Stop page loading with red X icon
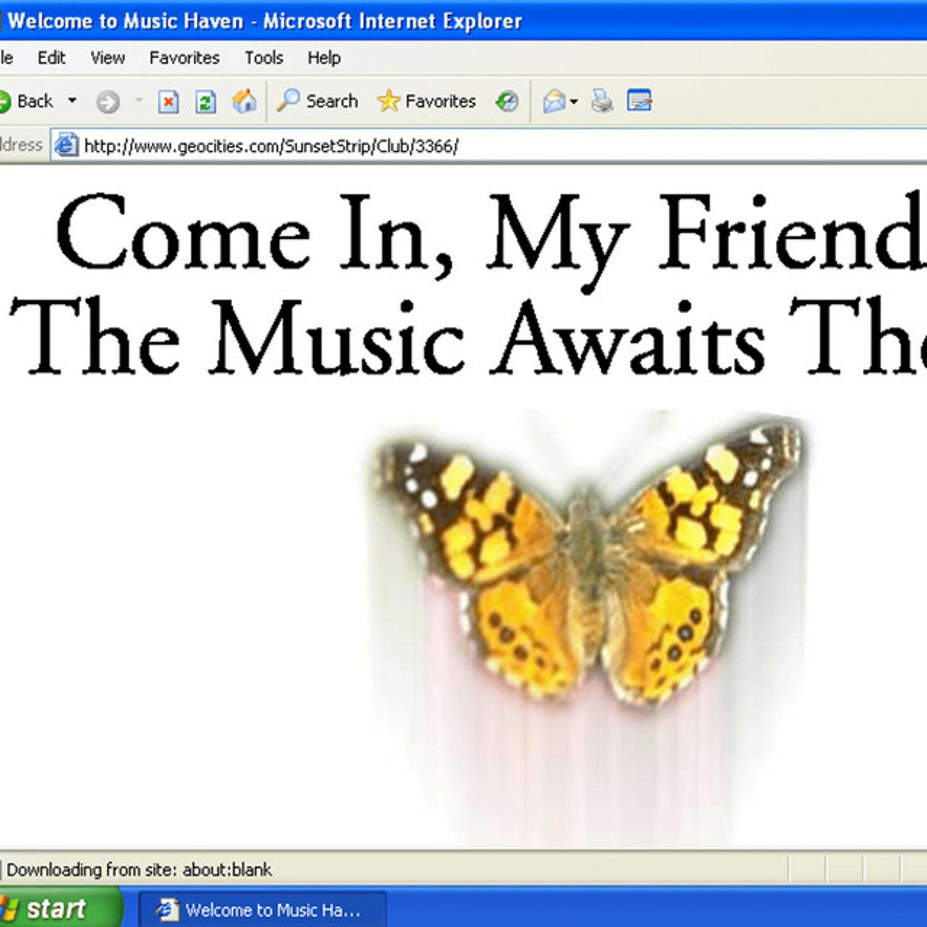This screenshot has height=927, width=927. pos(168,102)
